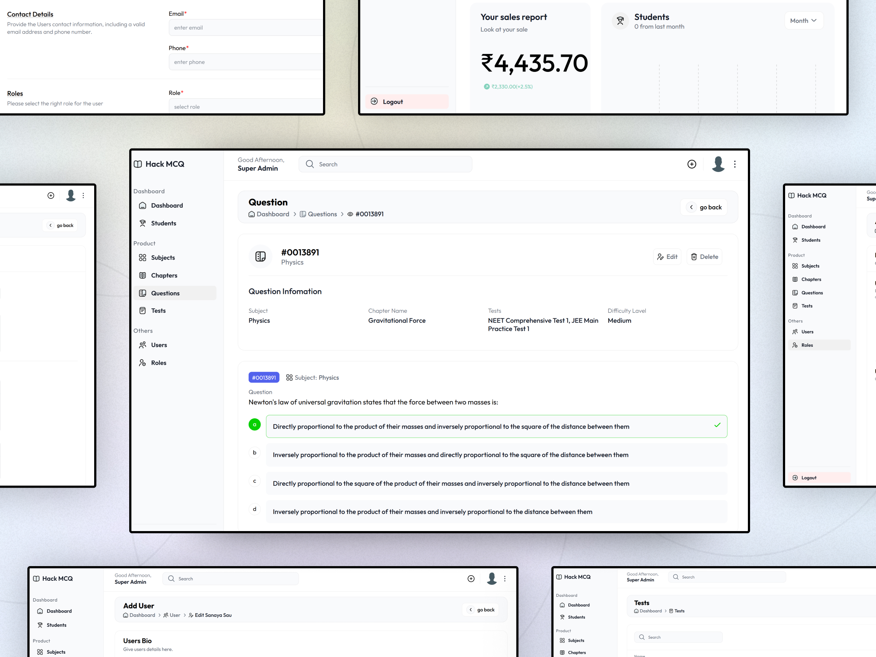Viewport: 876px width, 657px height.
Task: Navigate to Dashboard via the breadcrumb
Action: click(x=273, y=214)
